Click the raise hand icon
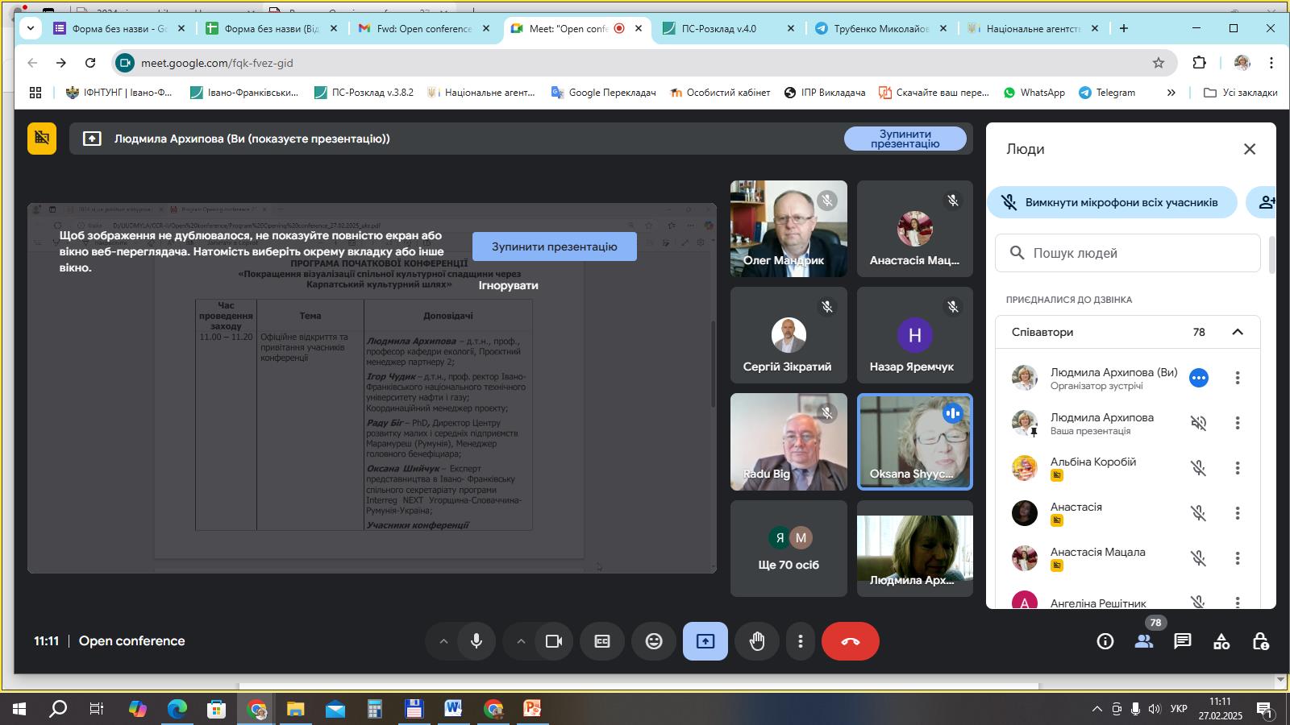1290x725 pixels. 756,641
